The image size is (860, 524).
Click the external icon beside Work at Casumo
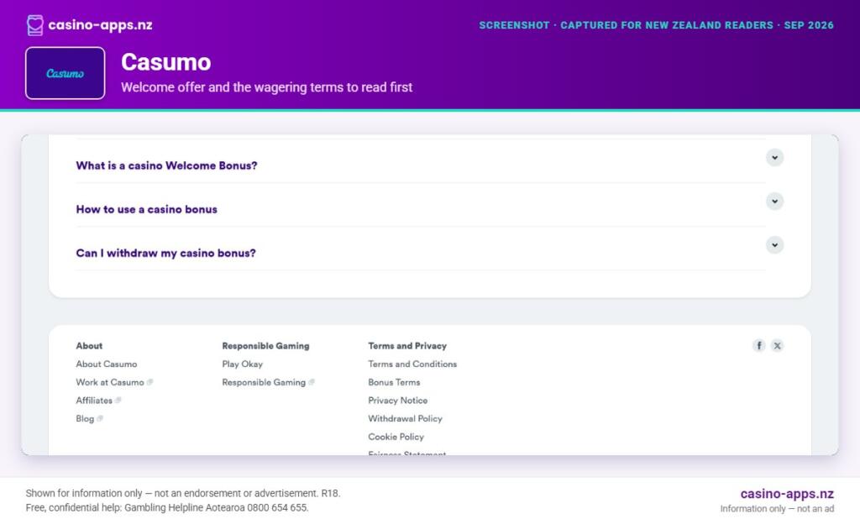point(149,382)
